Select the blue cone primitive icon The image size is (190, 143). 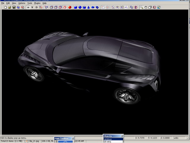pos(88,7)
